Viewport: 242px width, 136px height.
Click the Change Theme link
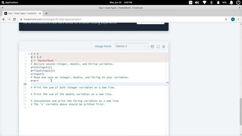[103, 46]
